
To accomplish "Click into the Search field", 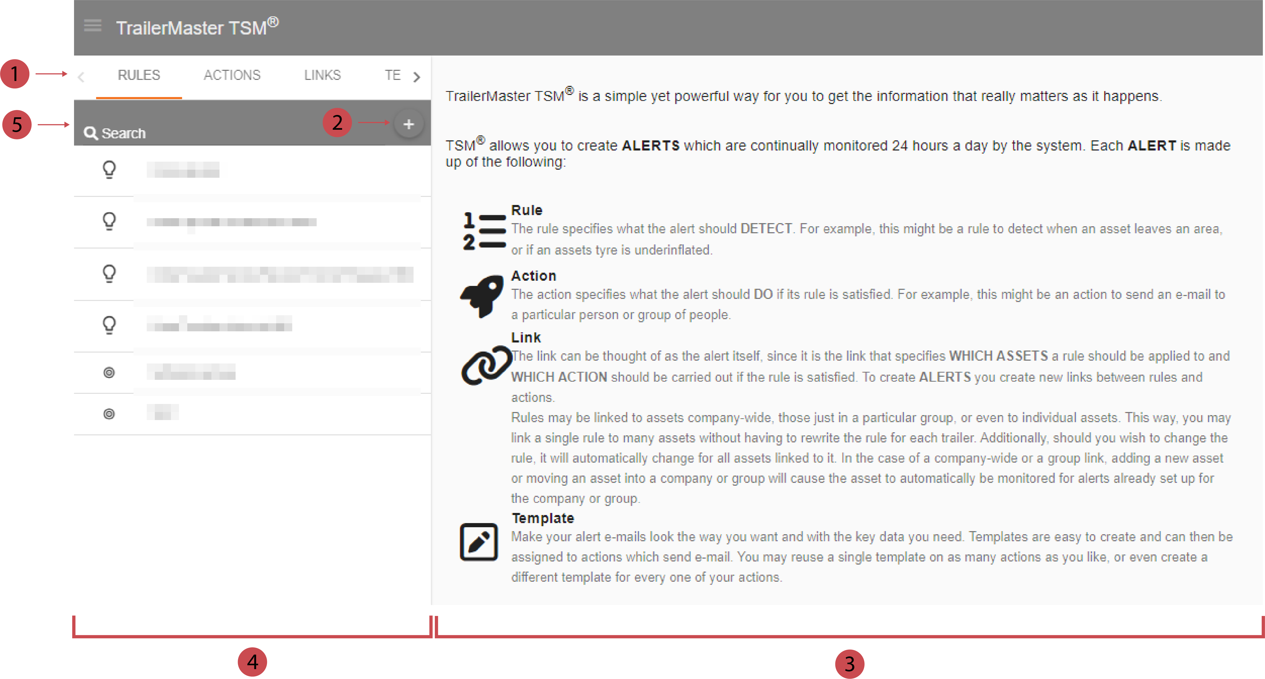I will click(x=196, y=133).
